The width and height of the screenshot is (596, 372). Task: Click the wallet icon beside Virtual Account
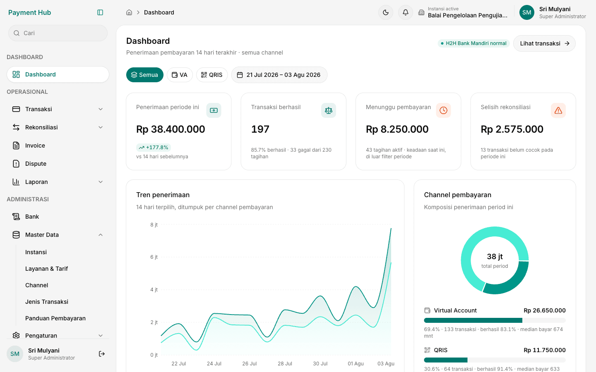pyautogui.click(x=428, y=310)
